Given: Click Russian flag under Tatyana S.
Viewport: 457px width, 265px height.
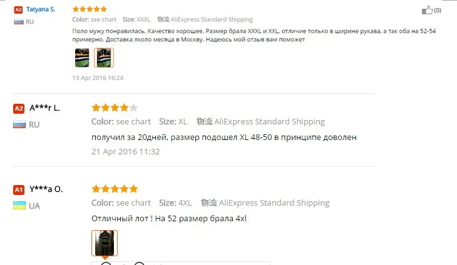Looking at the screenshot, I should pyautogui.click(x=19, y=21).
